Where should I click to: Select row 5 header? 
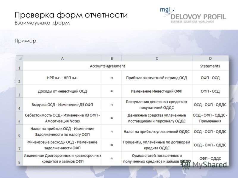click(19, 118)
